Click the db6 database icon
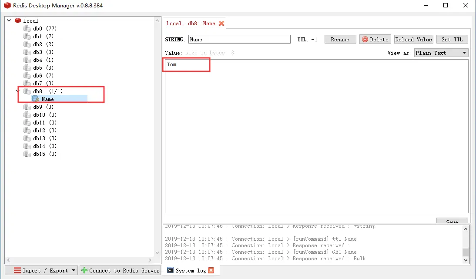Image resolution: width=476 pixels, height=279 pixels. 27,76
